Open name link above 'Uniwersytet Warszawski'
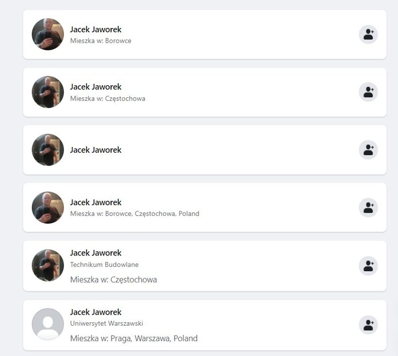398x356 pixels. pyautogui.click(x=96, y=312)
